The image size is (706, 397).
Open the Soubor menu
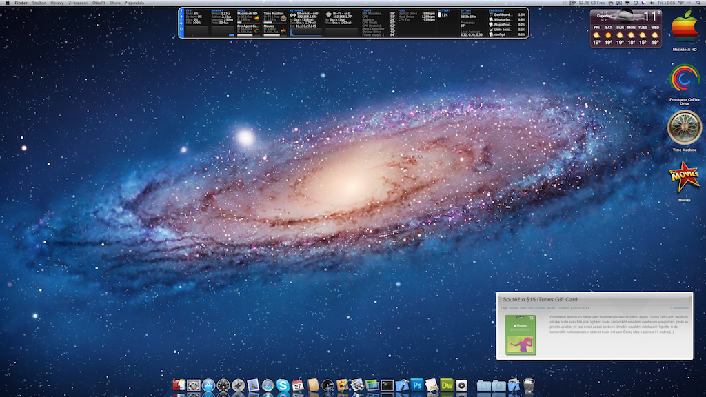tap(39, 3)
